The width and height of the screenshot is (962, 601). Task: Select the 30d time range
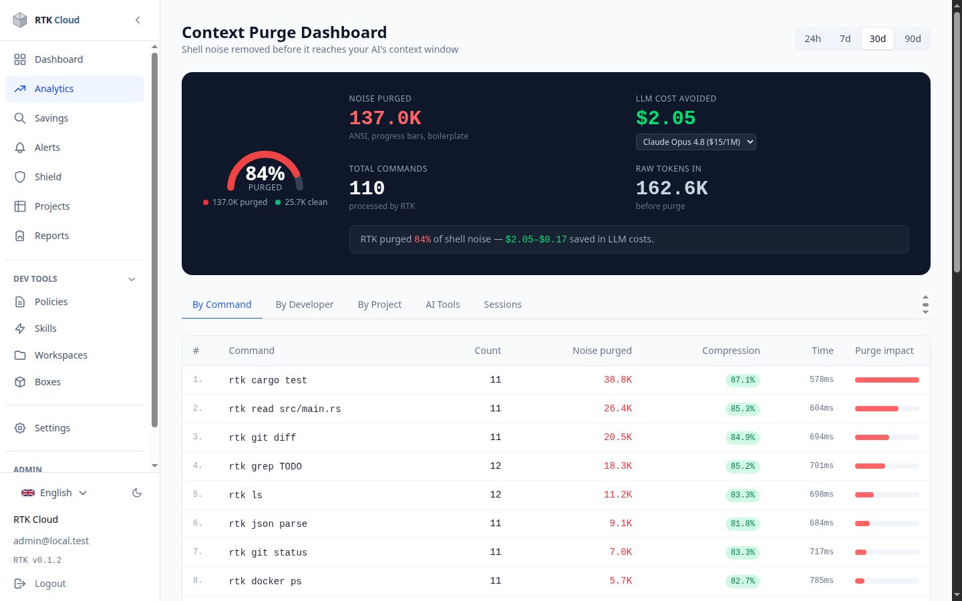pyautogui.click(x=877, y=39)
